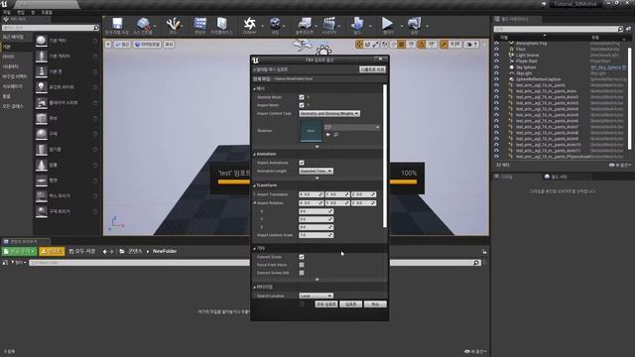This screenshot has height=357, width=635.
Task: Click the Import All button
Action: [x=326, y=304]
